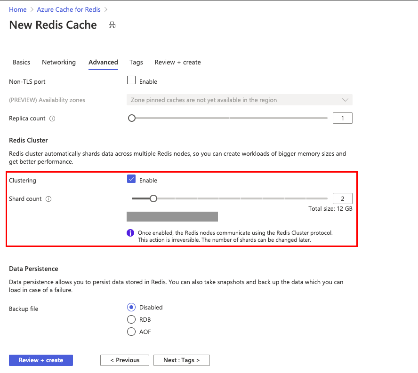Click the blue info icon in the cluster notice
418x373 pixels.
point(130,233)
